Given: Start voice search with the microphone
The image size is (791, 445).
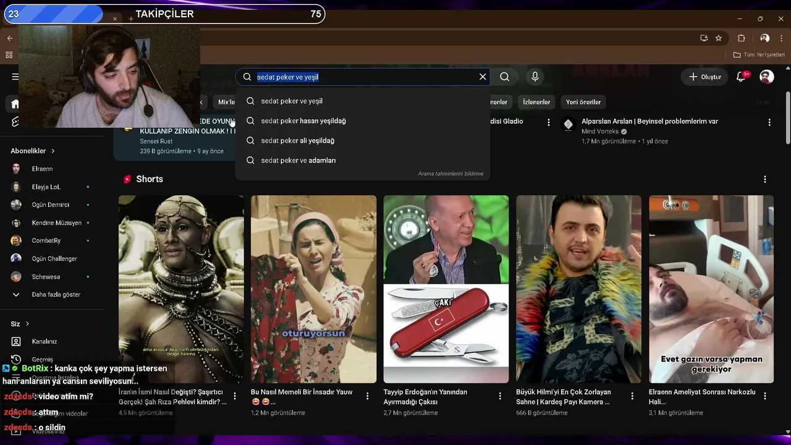Looking at the screenshot, I should 535,77.
